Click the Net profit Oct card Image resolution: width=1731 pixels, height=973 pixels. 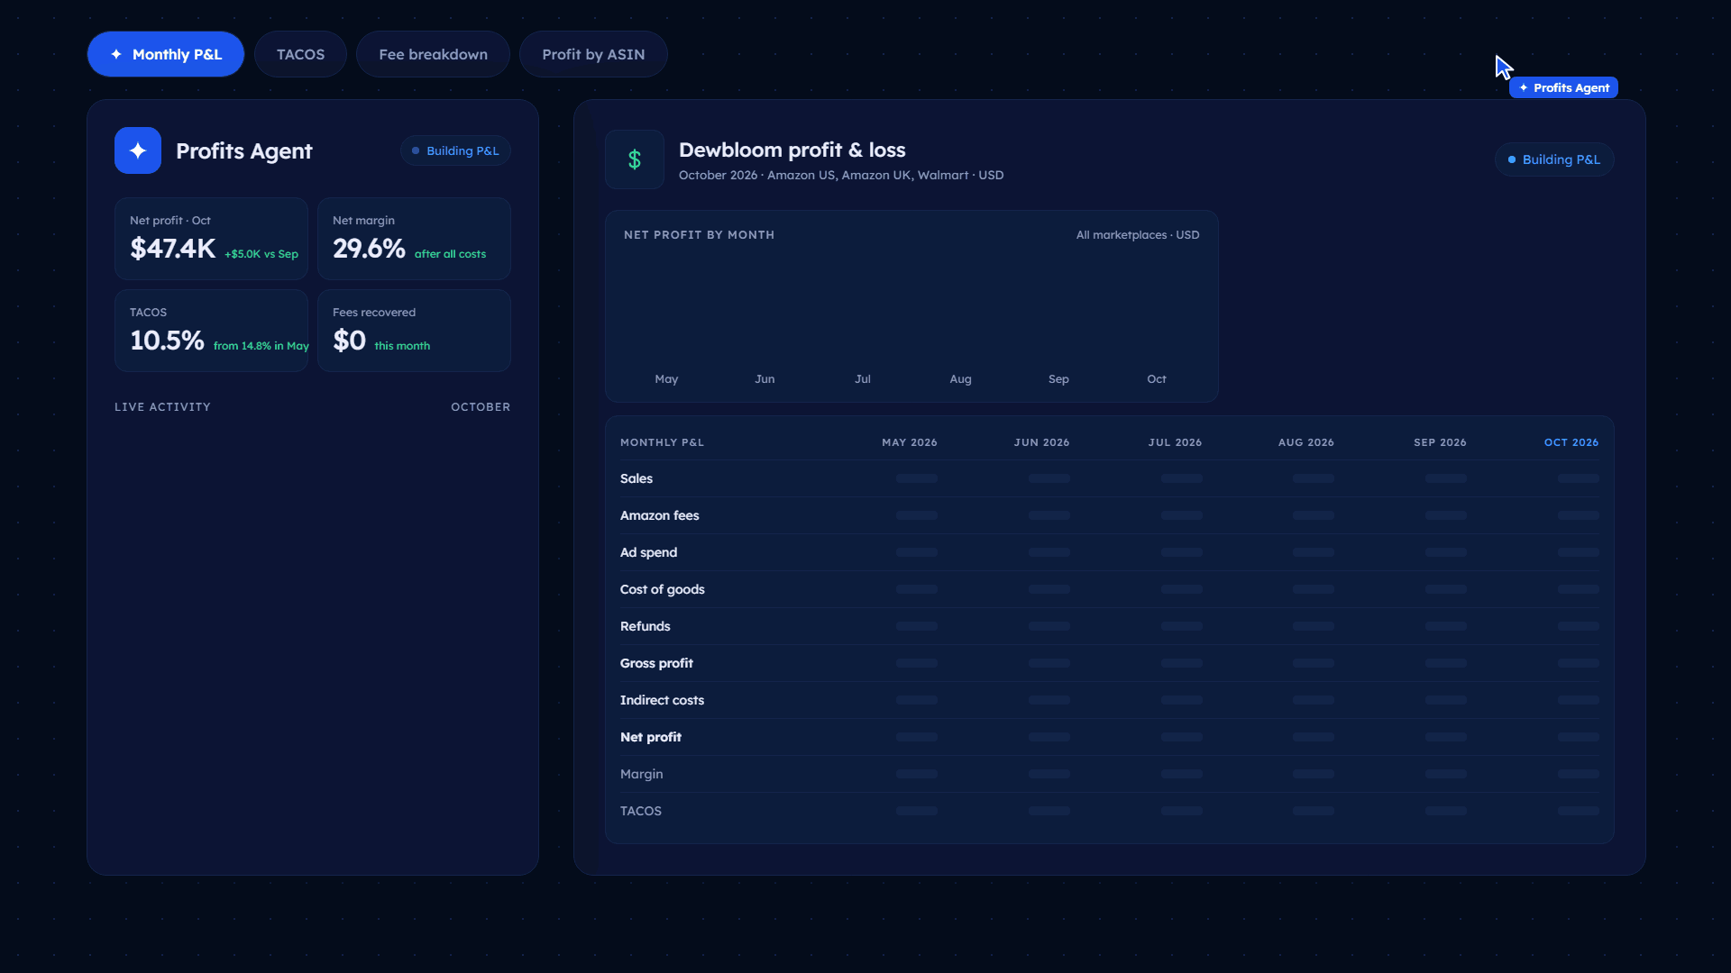coord(211,239)
